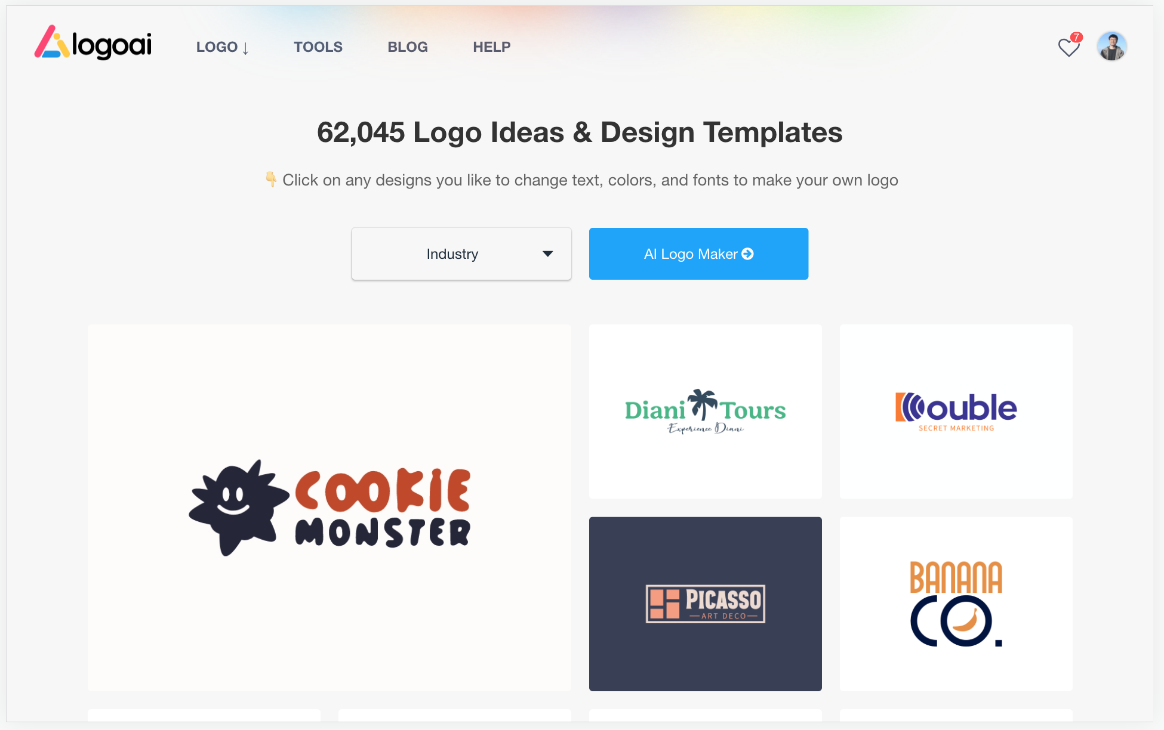Select the Double Secret Marketing logo template
The height and width of the screenshot is (730, 1164).
[x=956, y=412]
